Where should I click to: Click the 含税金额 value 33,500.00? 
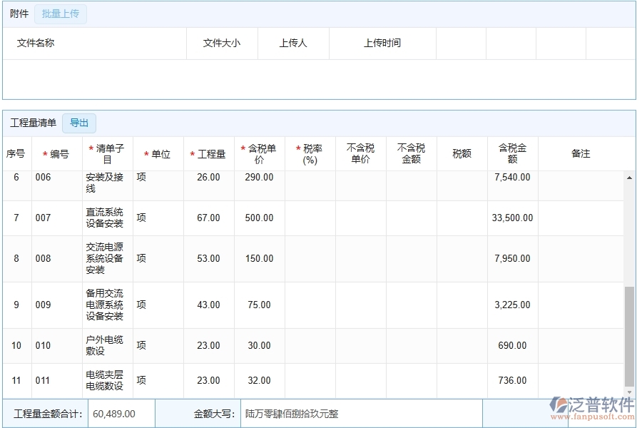point(511,218)
